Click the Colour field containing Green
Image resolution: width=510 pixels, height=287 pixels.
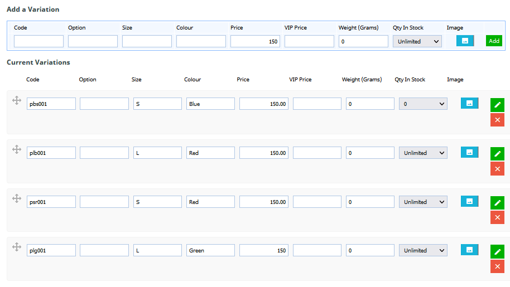pos(210,250)
